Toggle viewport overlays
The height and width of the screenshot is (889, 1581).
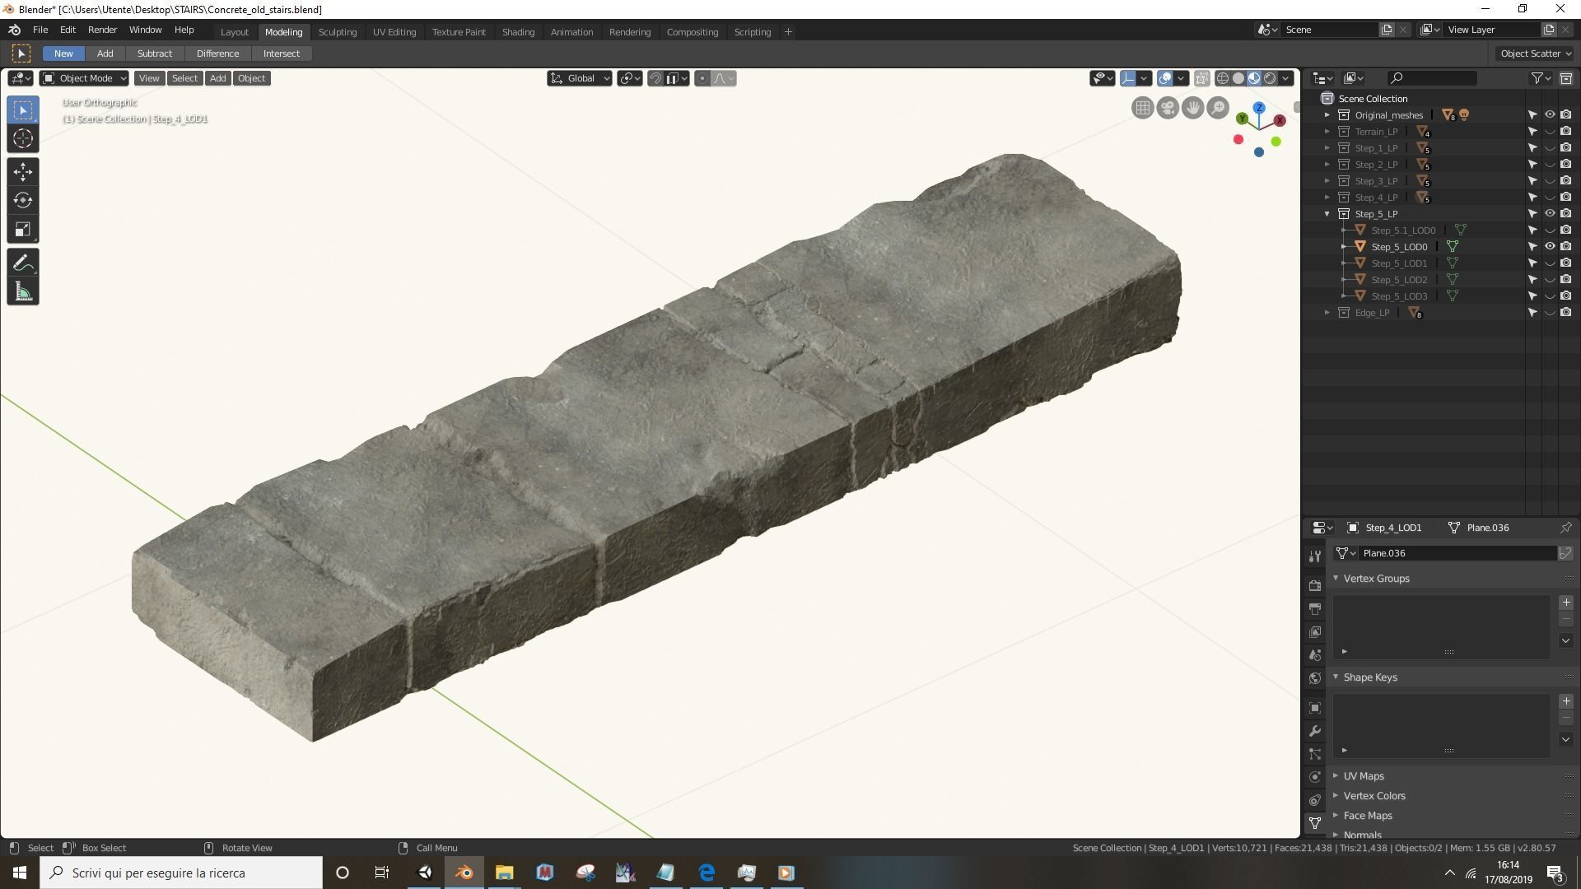[x=1165, y=78]
